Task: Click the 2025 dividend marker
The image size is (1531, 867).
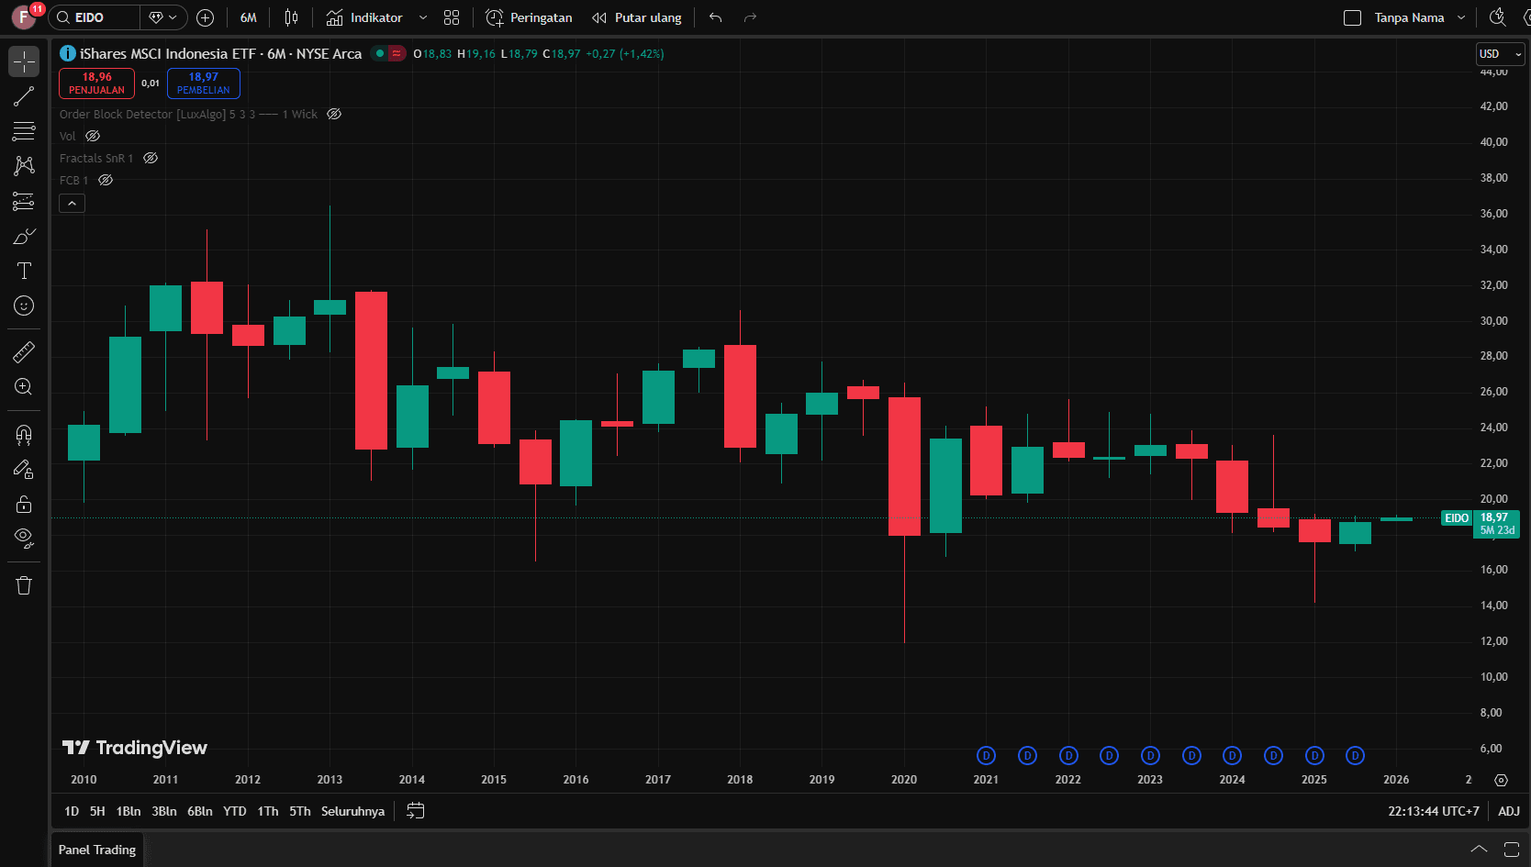Action: [x=1314, y=756]
